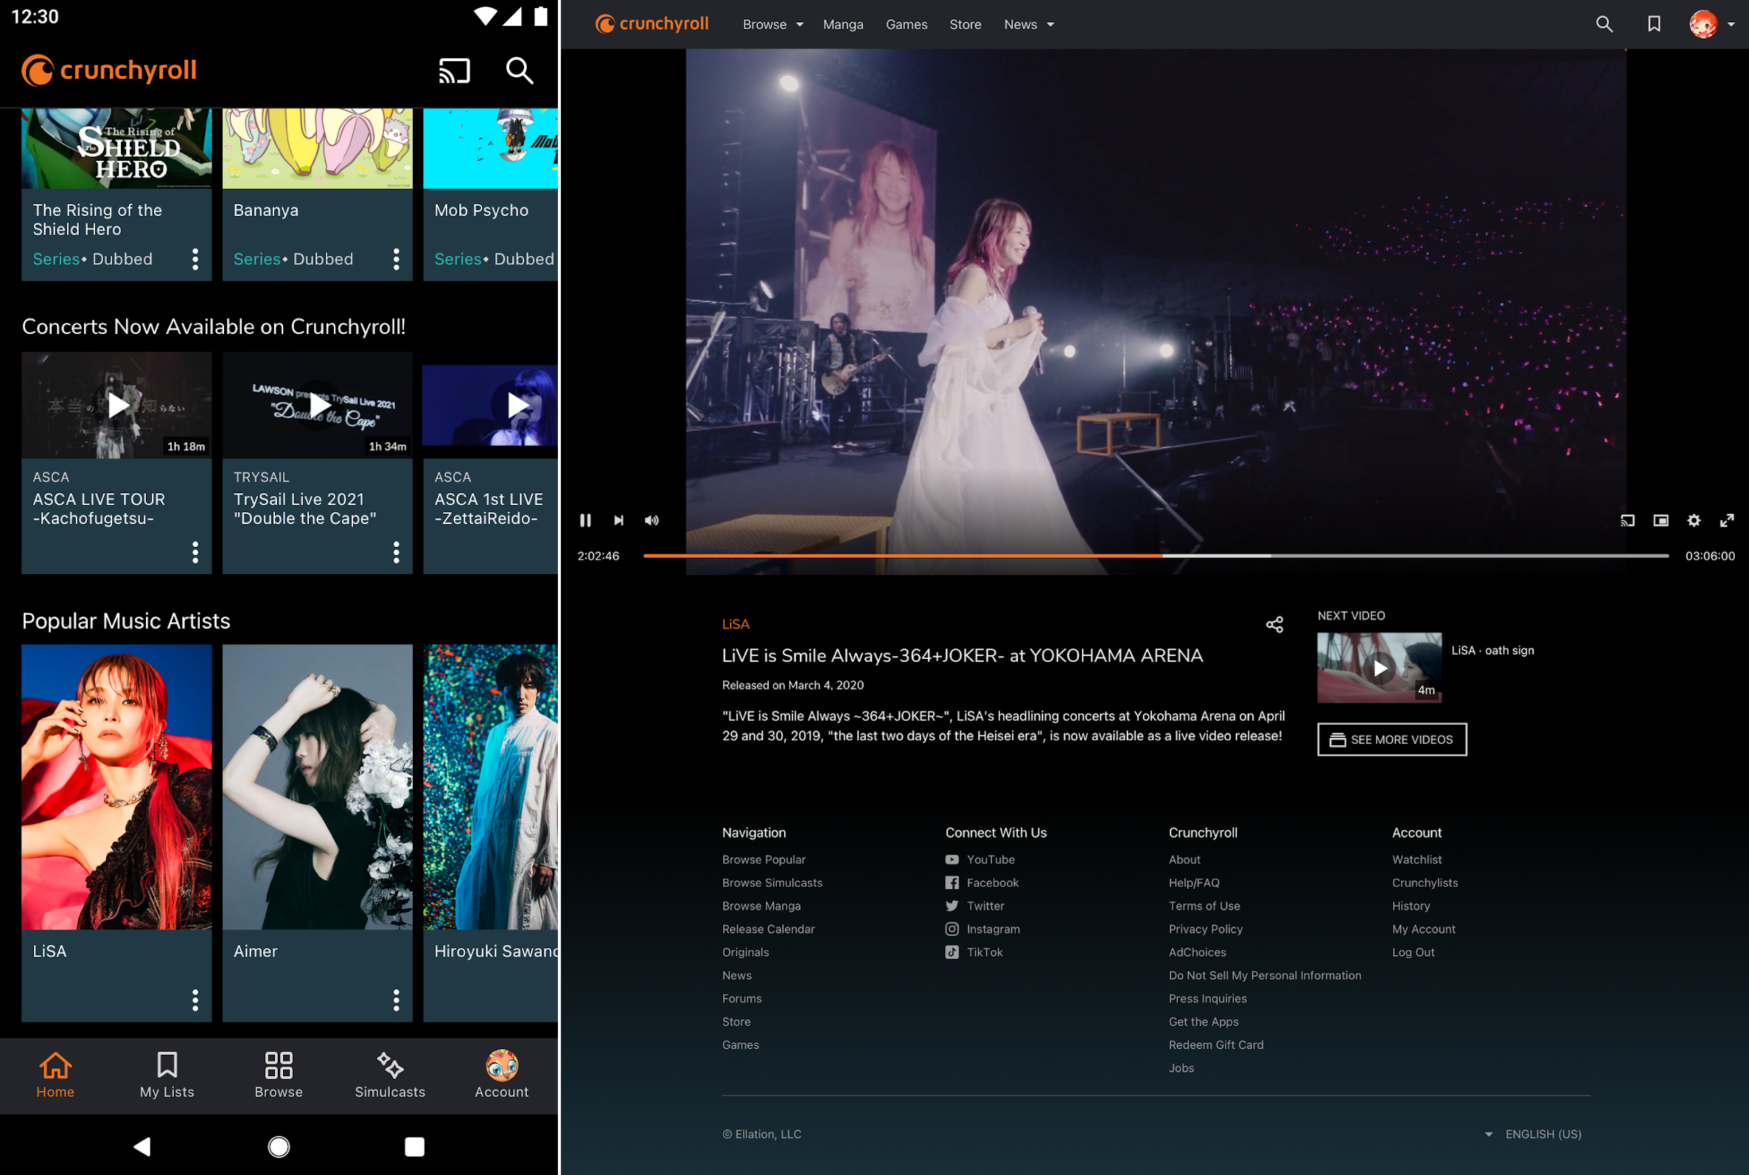This screenshot has height=1175, width=1749.
Task: Open the Account tab in mobile app
Action: click(x=501, y=1075)
